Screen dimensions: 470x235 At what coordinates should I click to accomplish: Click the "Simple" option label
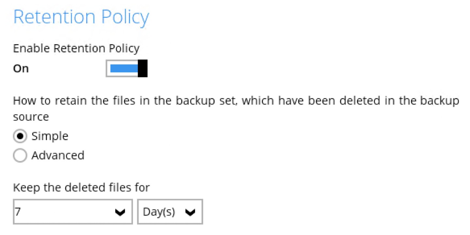tap(50, 136)
